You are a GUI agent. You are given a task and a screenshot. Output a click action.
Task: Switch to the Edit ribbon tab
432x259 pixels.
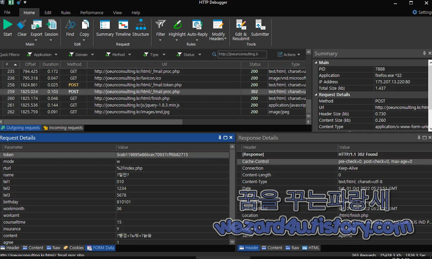(48, 13)
